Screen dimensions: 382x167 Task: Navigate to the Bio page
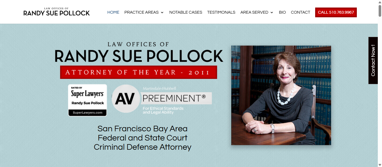[282, 12]
